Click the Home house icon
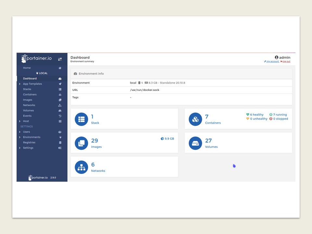The image size is (312, 234). click(x=60, y=68)
